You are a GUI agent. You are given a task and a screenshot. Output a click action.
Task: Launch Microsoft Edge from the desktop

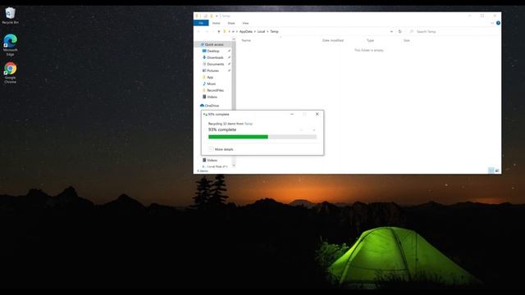point(10,45)
